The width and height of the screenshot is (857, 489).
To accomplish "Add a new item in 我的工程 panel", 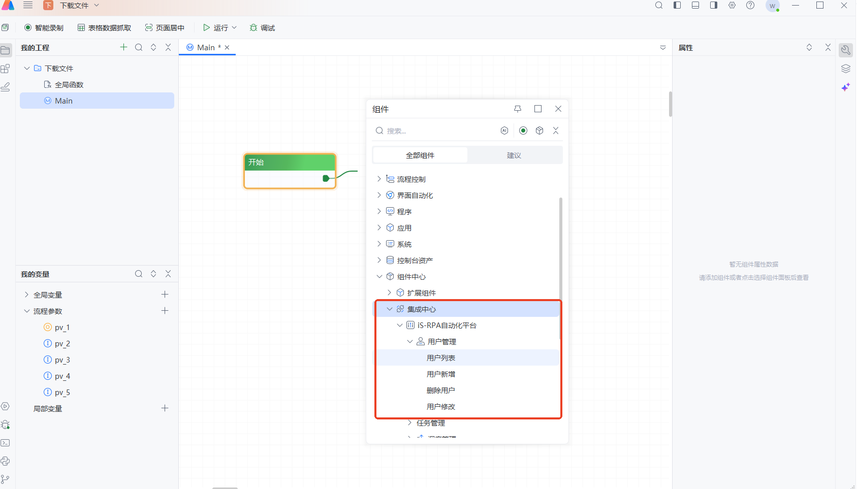I will click(x=123, y=47).
